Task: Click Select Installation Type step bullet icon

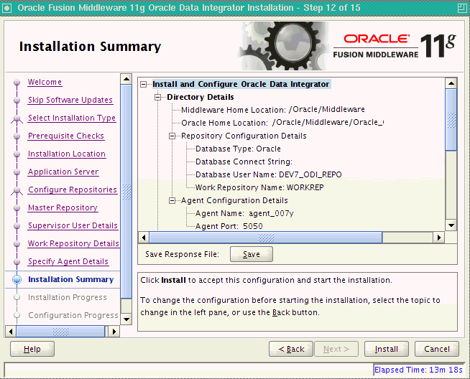Action: (17, 118)
